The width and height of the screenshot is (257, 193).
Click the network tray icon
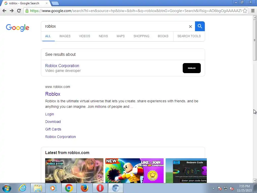pyautogui.click(x=226, y=188)
